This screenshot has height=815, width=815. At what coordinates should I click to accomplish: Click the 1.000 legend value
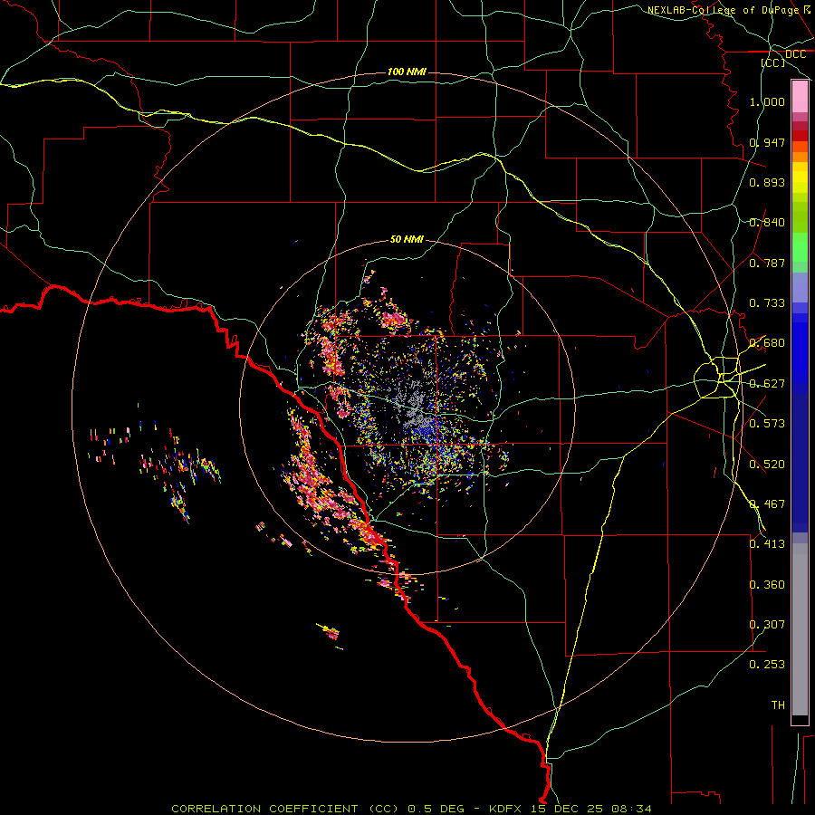767,101
